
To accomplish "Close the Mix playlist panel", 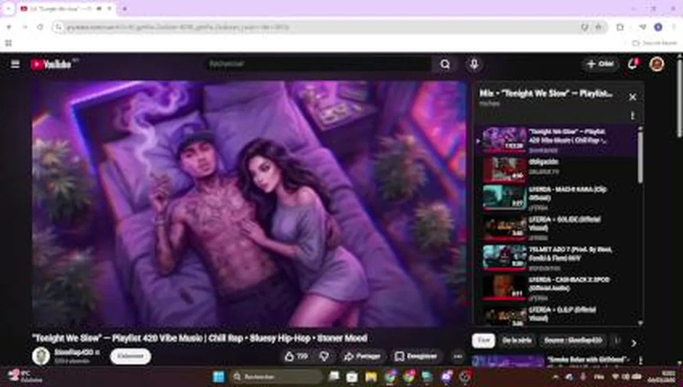I will 632,97.
